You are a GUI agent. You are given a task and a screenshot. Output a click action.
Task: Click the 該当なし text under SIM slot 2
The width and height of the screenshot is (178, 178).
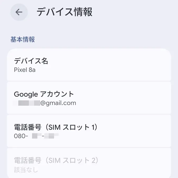[x=26, y=169]
